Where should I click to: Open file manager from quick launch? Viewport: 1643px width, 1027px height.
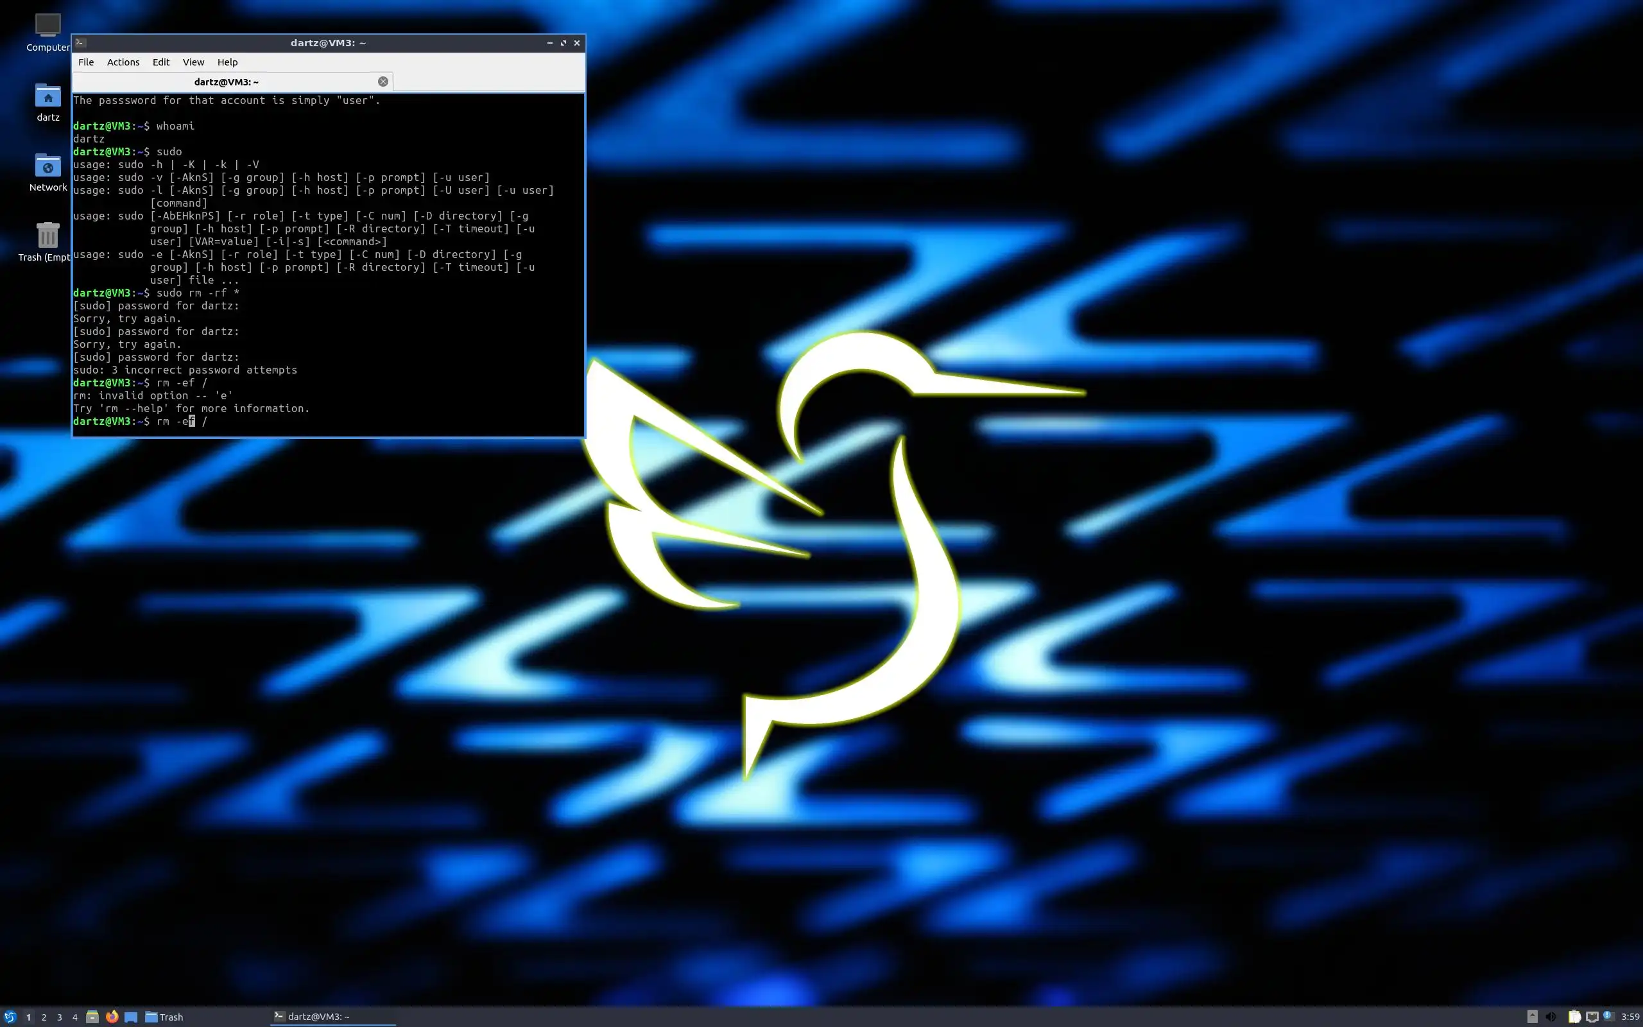pyautogui.click(x=93, y=1017)
